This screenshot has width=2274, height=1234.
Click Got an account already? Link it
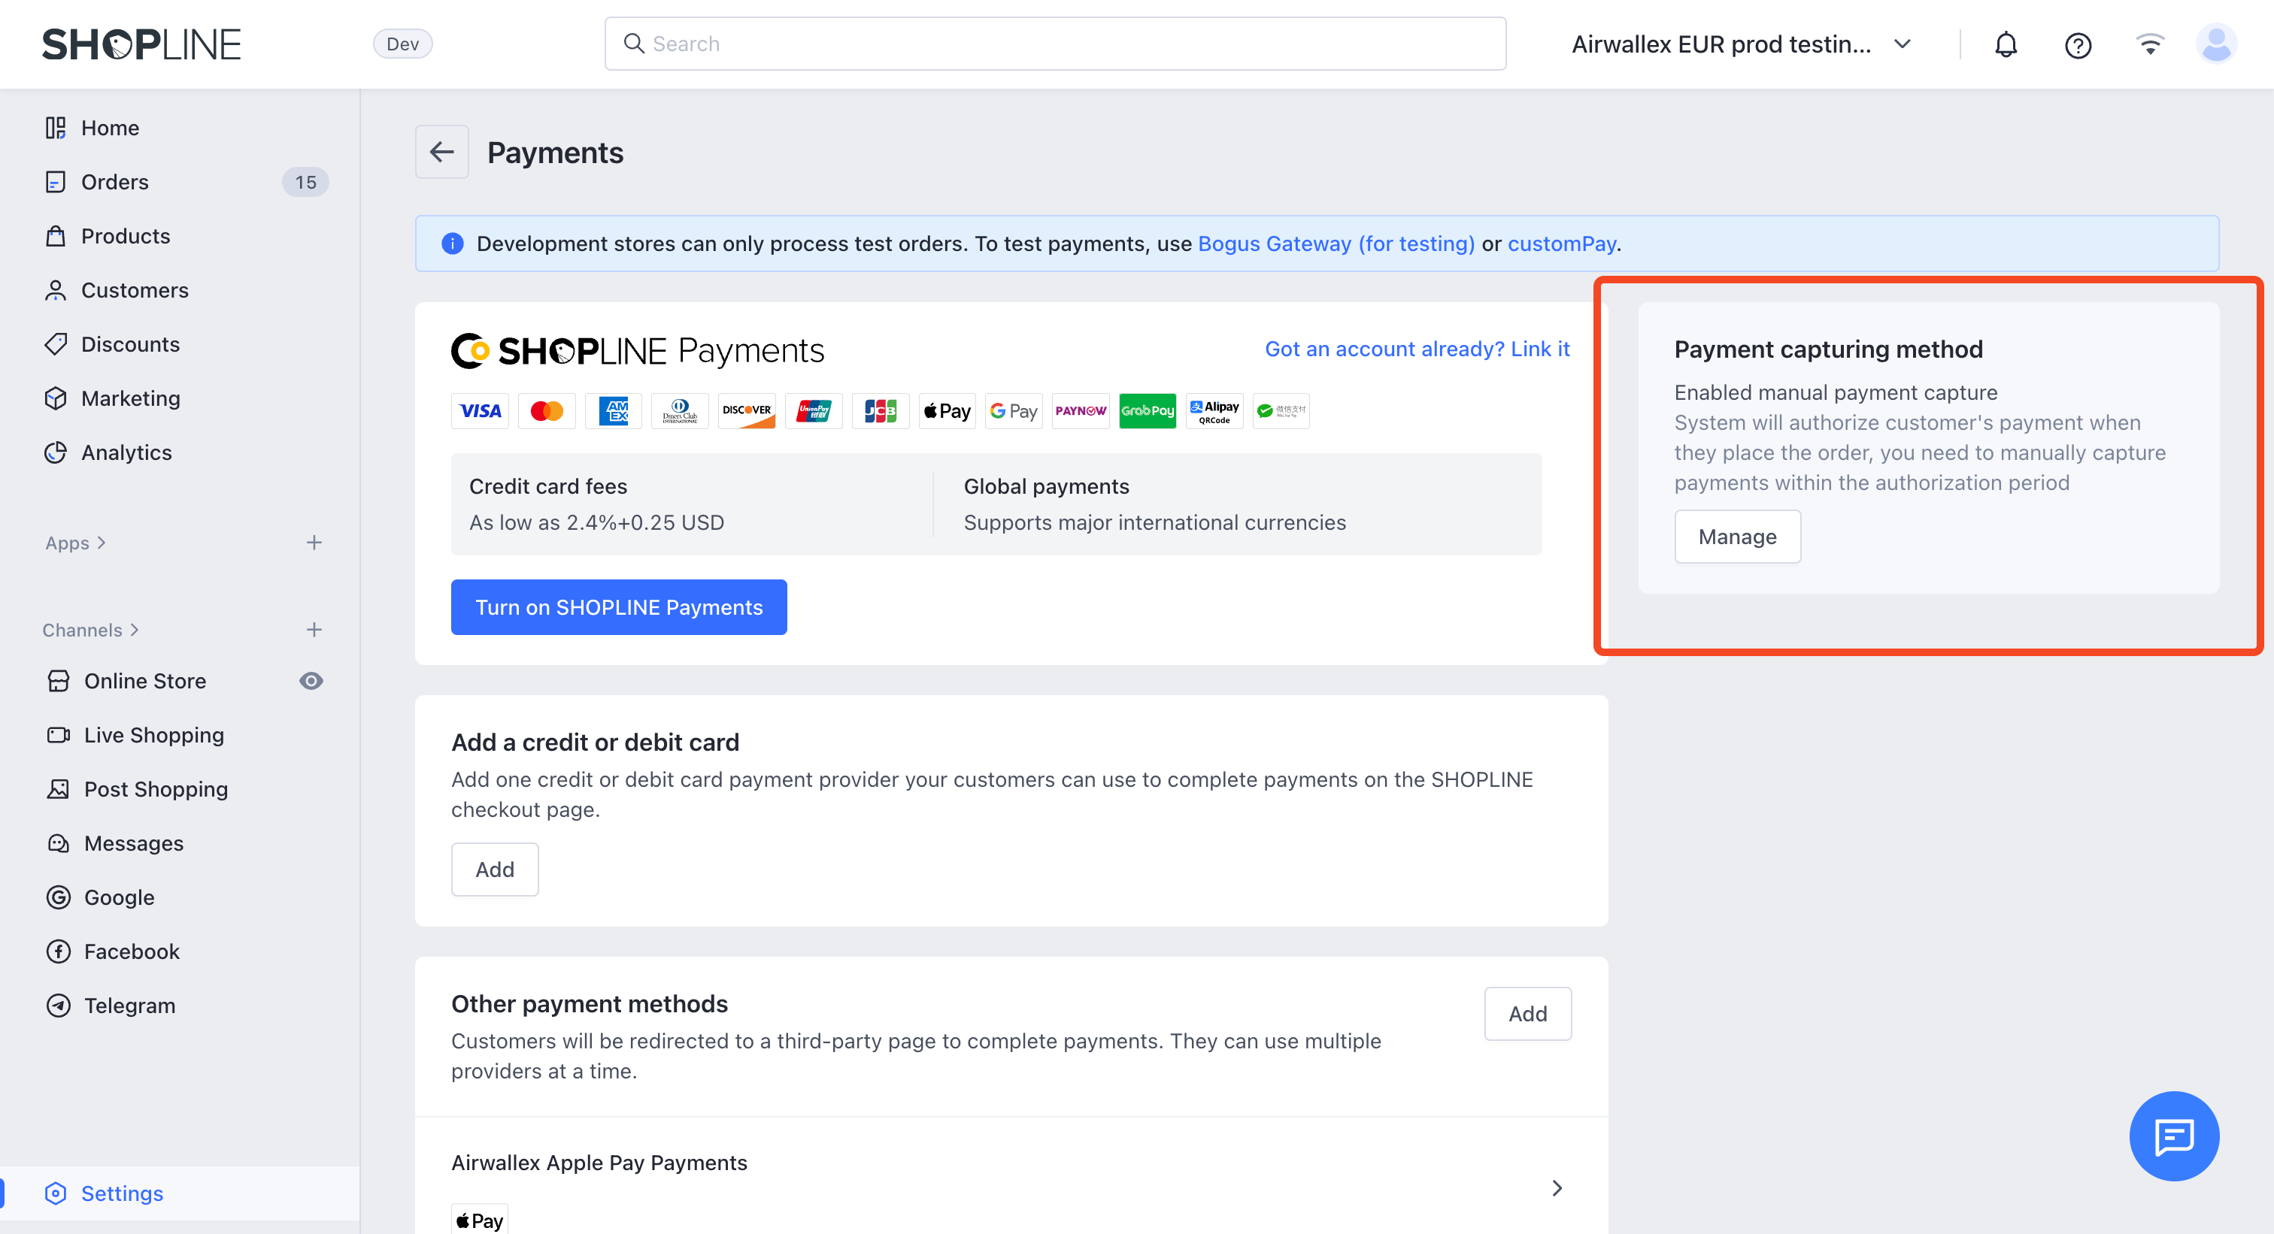coord(1417,349)
